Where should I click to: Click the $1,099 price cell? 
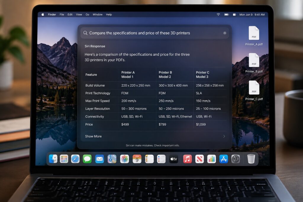click(x=201, y=125)
